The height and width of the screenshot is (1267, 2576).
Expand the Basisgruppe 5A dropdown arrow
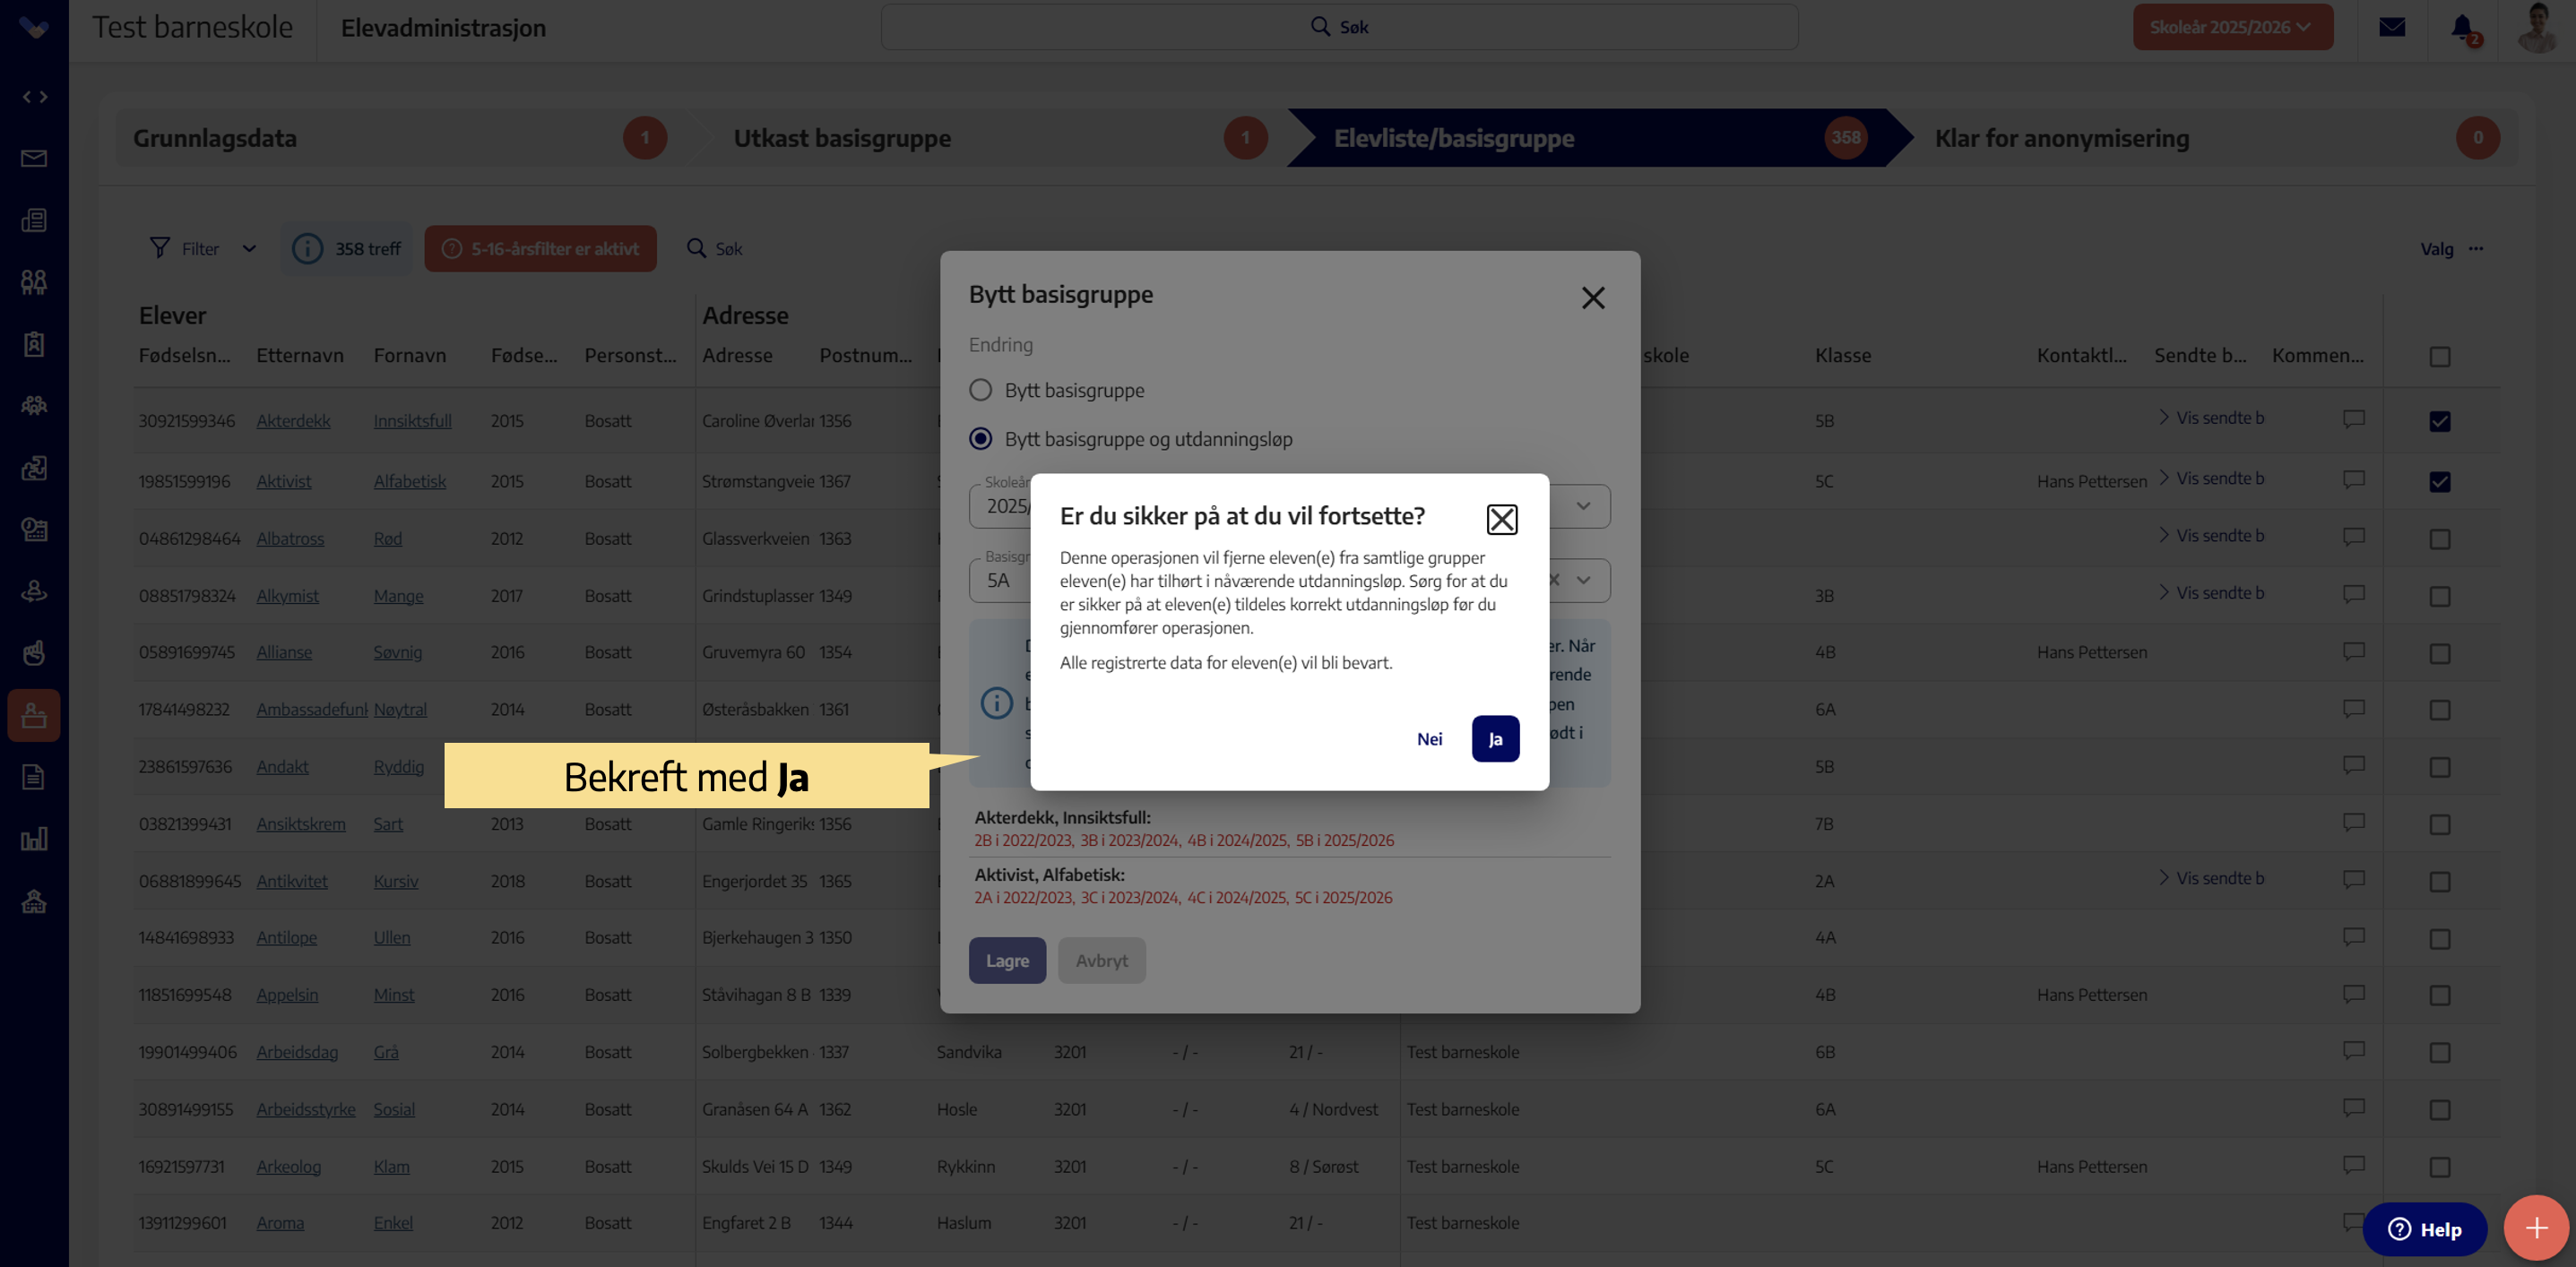tap(1584, 580)
